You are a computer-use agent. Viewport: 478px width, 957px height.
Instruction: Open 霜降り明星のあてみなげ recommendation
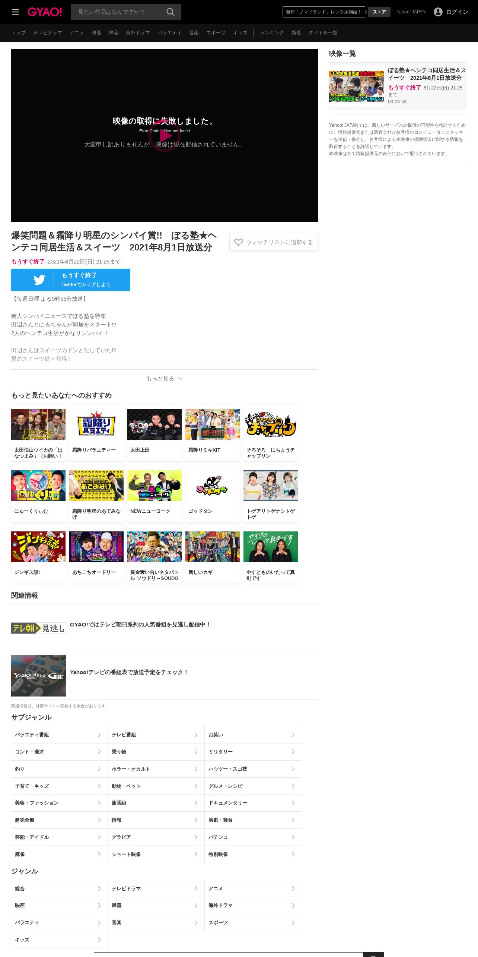[96, 494]
